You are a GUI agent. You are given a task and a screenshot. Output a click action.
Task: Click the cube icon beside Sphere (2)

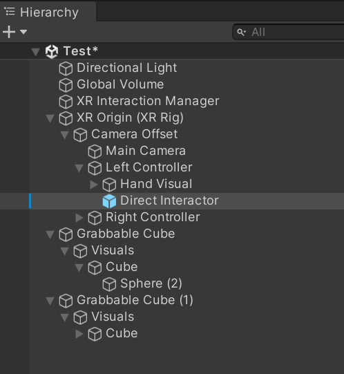click(x=109, y=284)
